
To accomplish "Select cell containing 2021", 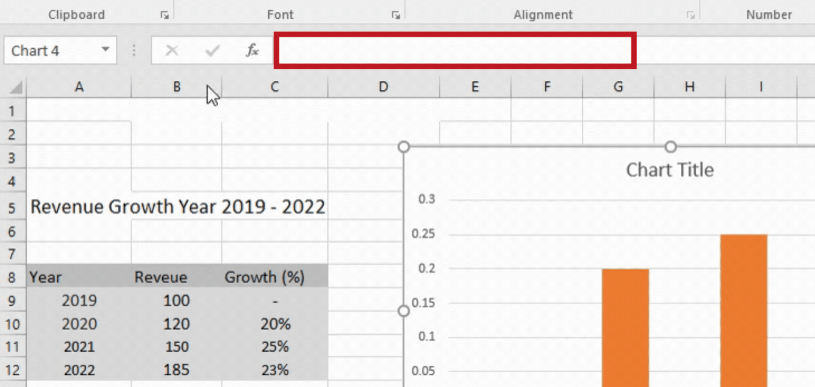I will (x=79, y=347).
